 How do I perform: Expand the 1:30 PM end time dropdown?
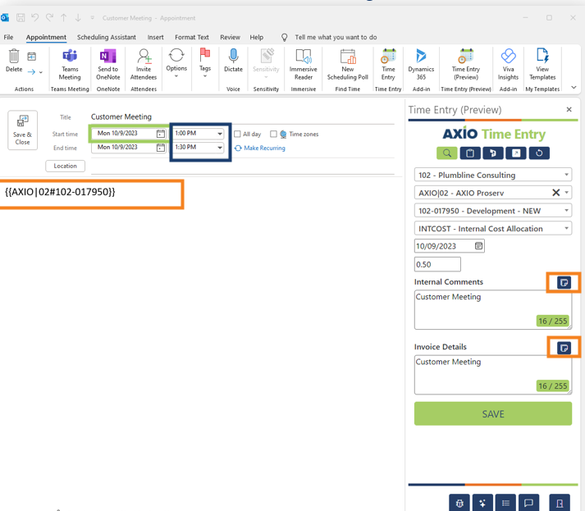[220, 148]
